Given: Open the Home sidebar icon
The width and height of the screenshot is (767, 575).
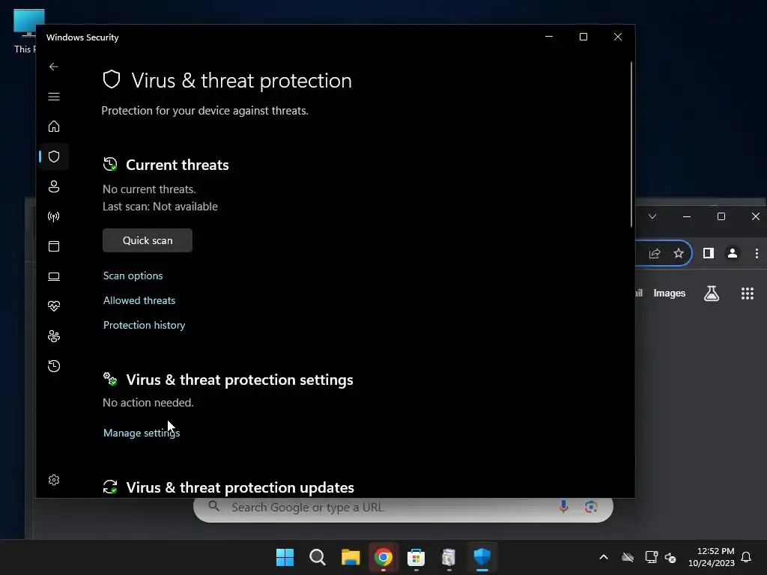Looking at the screenshot, I should (x=54, y=127).
